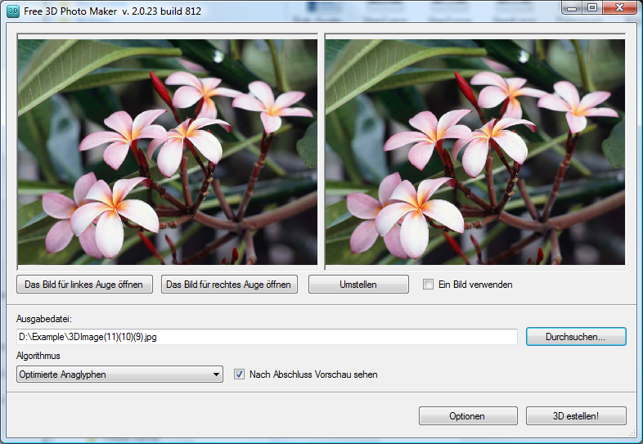Select the right eye flower preview image
Image resolution: width=643 pixels, height=444 pixels.
475,152
